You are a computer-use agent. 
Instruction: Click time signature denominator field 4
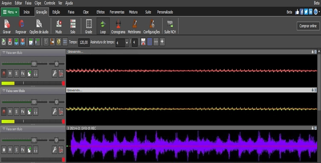coord(135,42)
